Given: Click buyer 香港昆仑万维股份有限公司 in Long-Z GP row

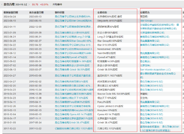Looking at the screenshot, I should tap(155, 37).
